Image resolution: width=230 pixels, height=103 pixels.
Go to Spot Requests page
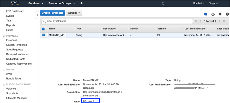(15, 50)
